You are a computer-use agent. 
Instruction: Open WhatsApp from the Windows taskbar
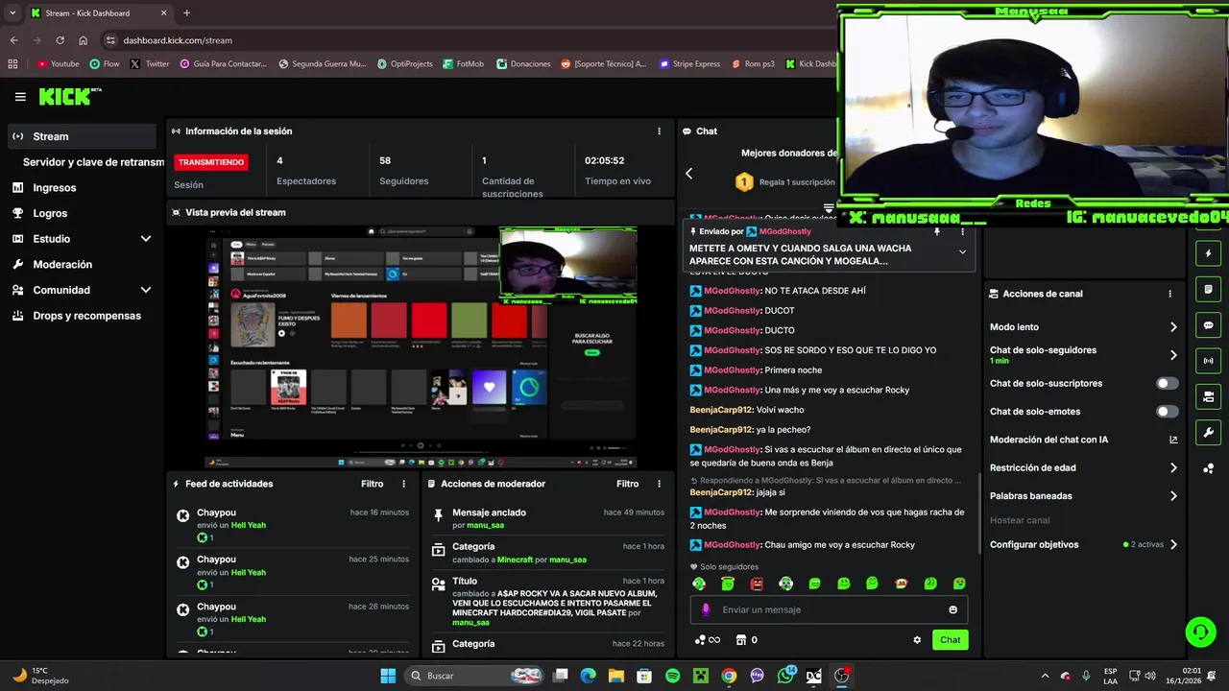click(x=785, y=676)
